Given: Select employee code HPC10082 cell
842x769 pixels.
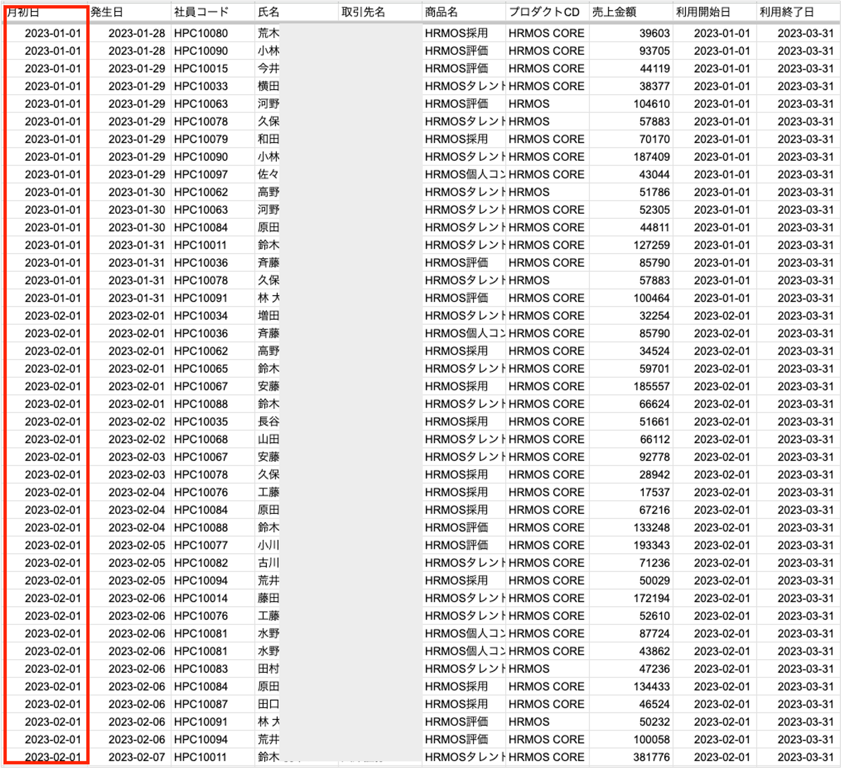Looking at the screenshot, I should point(201,563).
